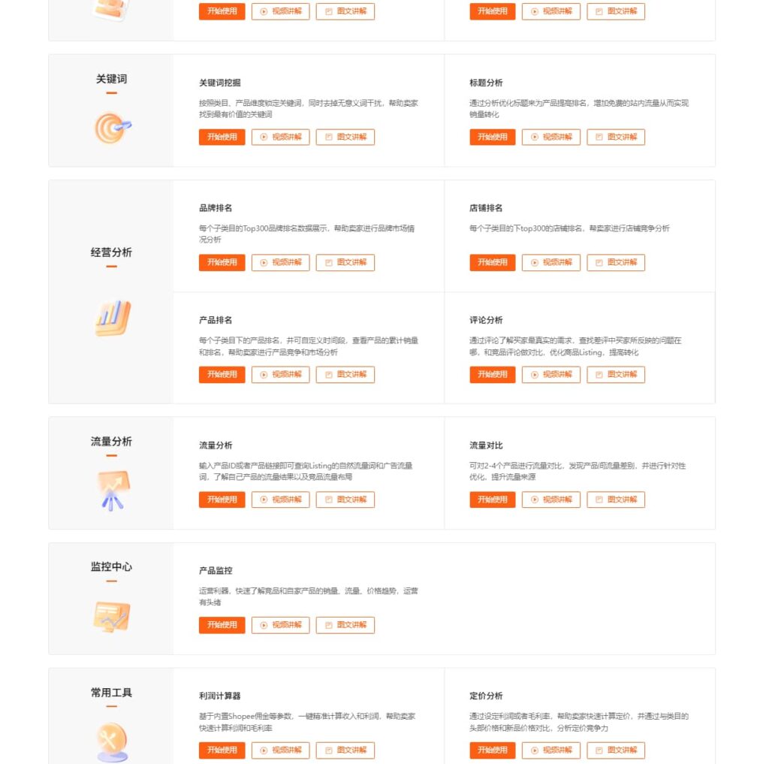Click the 常用工具 wrench icon
The width and height of the screenshot is (769, 764).
click(x=112, y=741)
